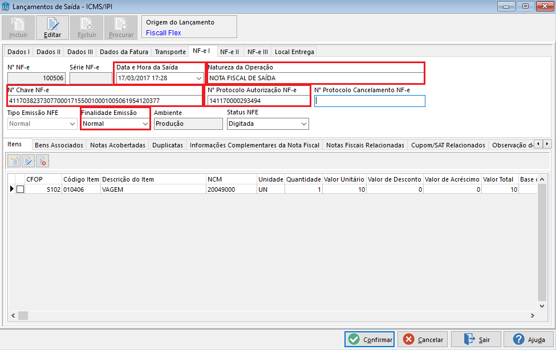Click grid vertical scrollbar up arrow
556x350 pixels.
542,179
